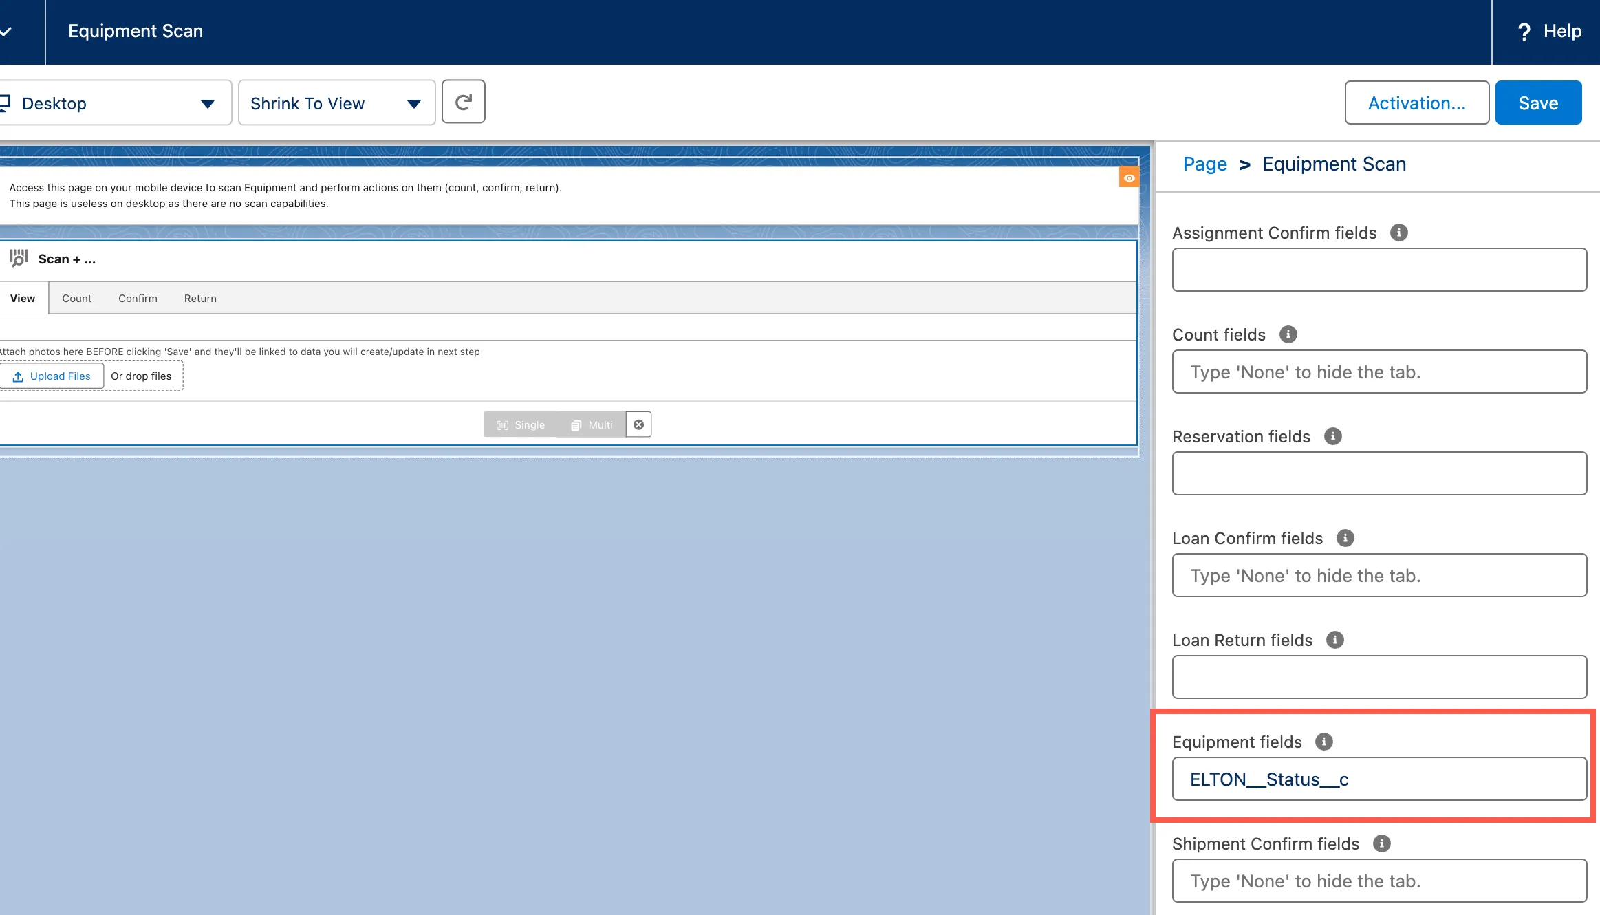Click the Loan Return fields input
The image size is (1600, 915).
tap(1379, 677)
